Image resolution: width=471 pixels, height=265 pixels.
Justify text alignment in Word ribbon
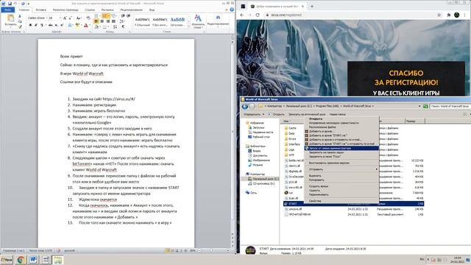(x=113, y=21)
